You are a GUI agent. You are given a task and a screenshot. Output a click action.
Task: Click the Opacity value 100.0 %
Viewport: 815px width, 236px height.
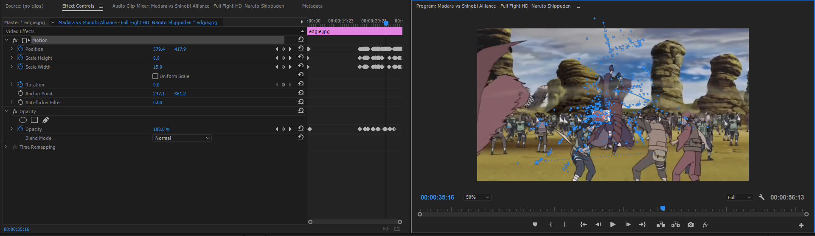tap(162, 129)
